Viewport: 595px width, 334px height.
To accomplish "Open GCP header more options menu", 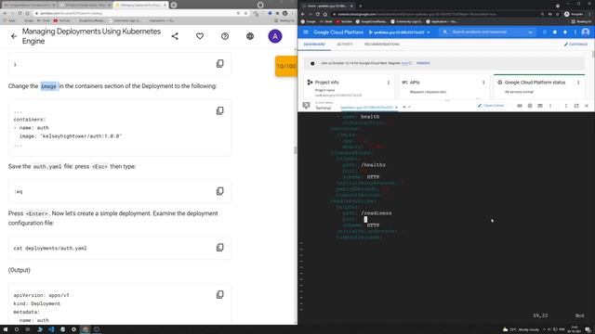I will pyautogui.click(x=575, y=32).
